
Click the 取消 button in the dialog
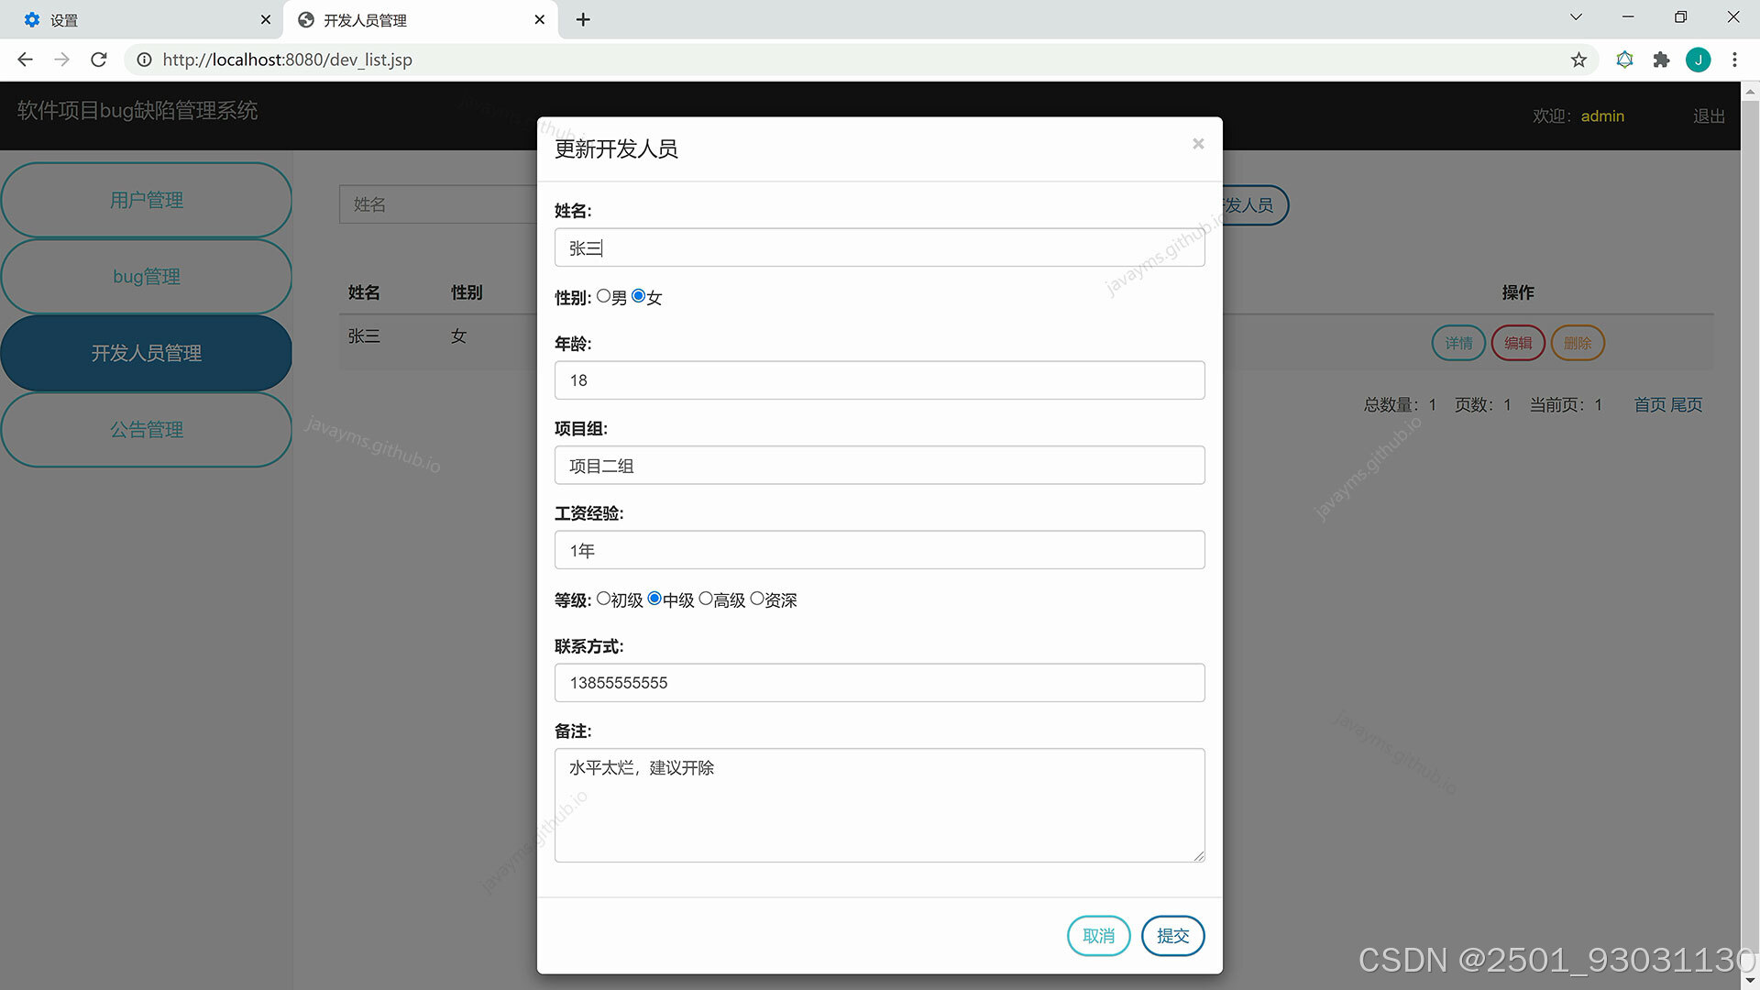point(1098,936)
